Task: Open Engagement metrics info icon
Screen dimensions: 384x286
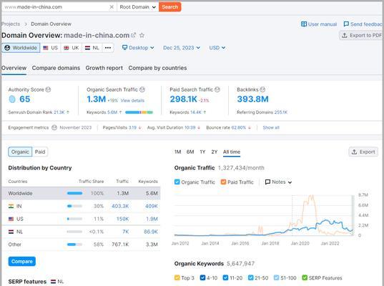Action: pyautogui.click(x=54, y=127)
